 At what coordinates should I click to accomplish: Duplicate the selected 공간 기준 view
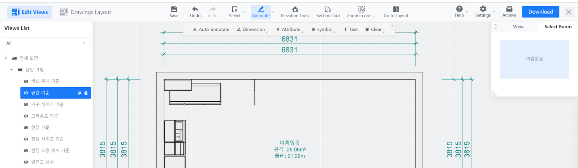[79, 93]
